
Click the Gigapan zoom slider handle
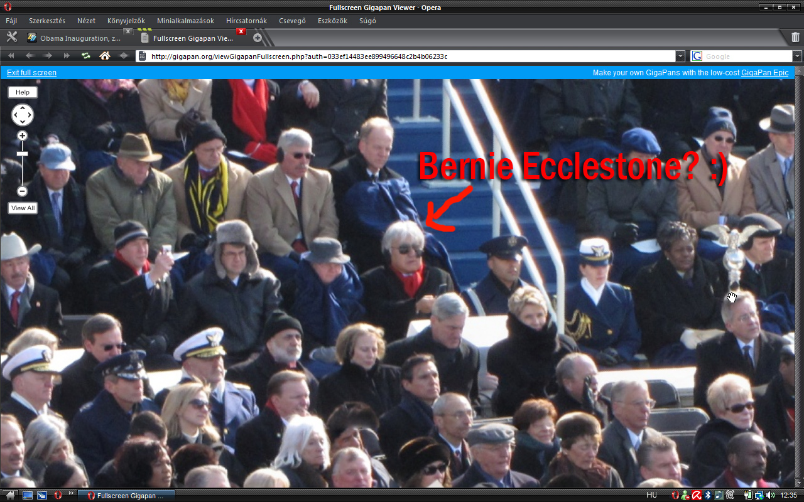pyautogui.click(x=22, y=154)
